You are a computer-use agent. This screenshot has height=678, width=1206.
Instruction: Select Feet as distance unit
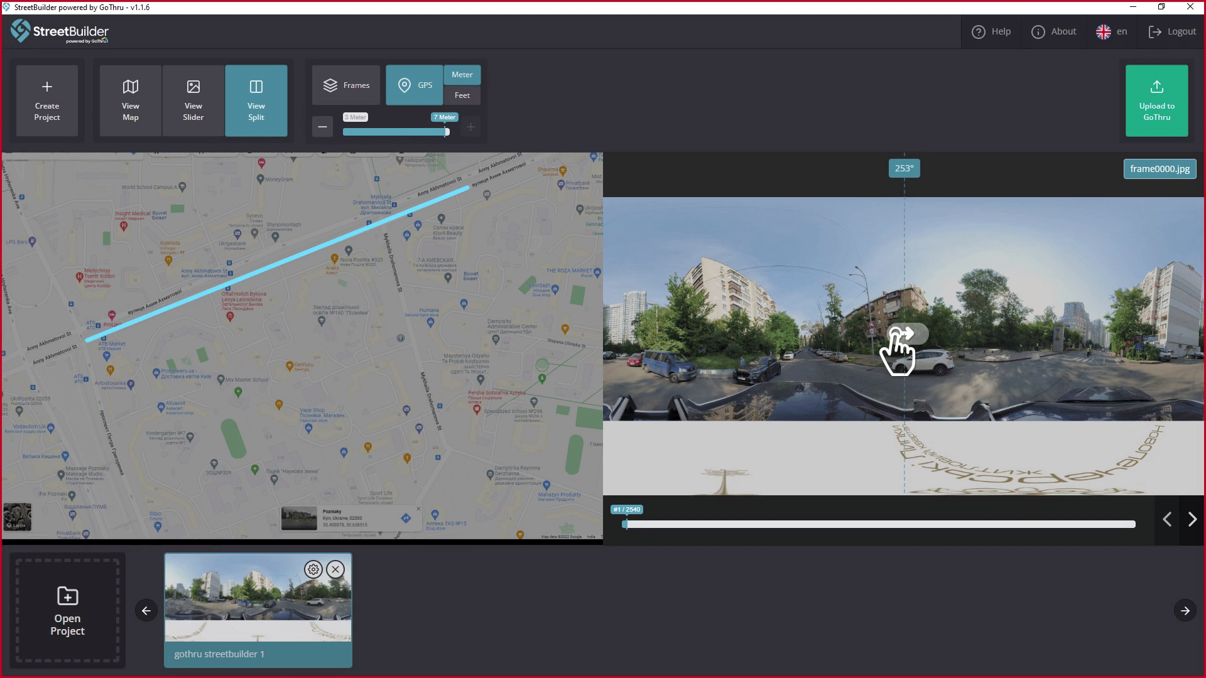[462, 95]
